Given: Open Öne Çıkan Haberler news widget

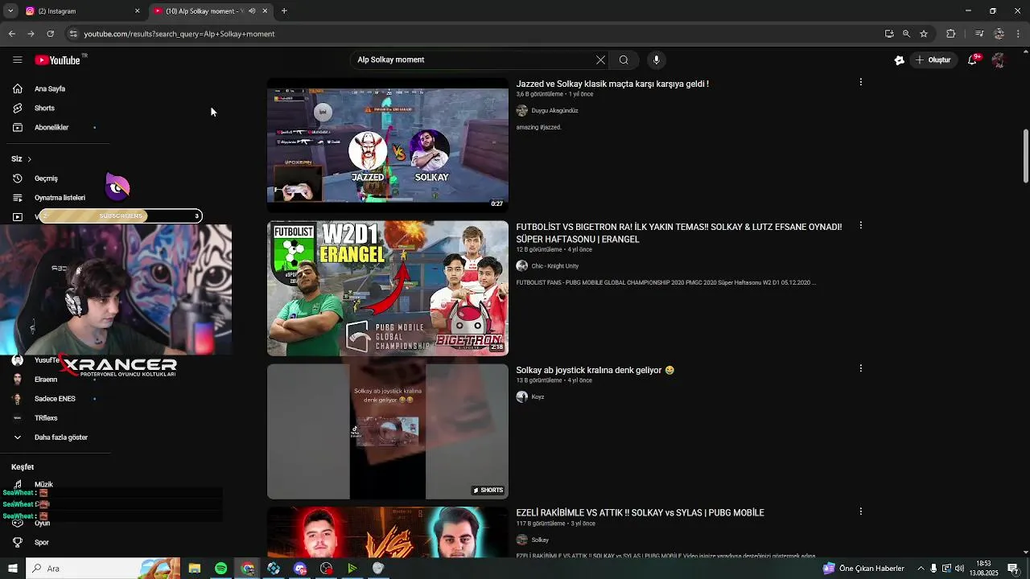Looking at the screenshot, I should click(864, 569).
